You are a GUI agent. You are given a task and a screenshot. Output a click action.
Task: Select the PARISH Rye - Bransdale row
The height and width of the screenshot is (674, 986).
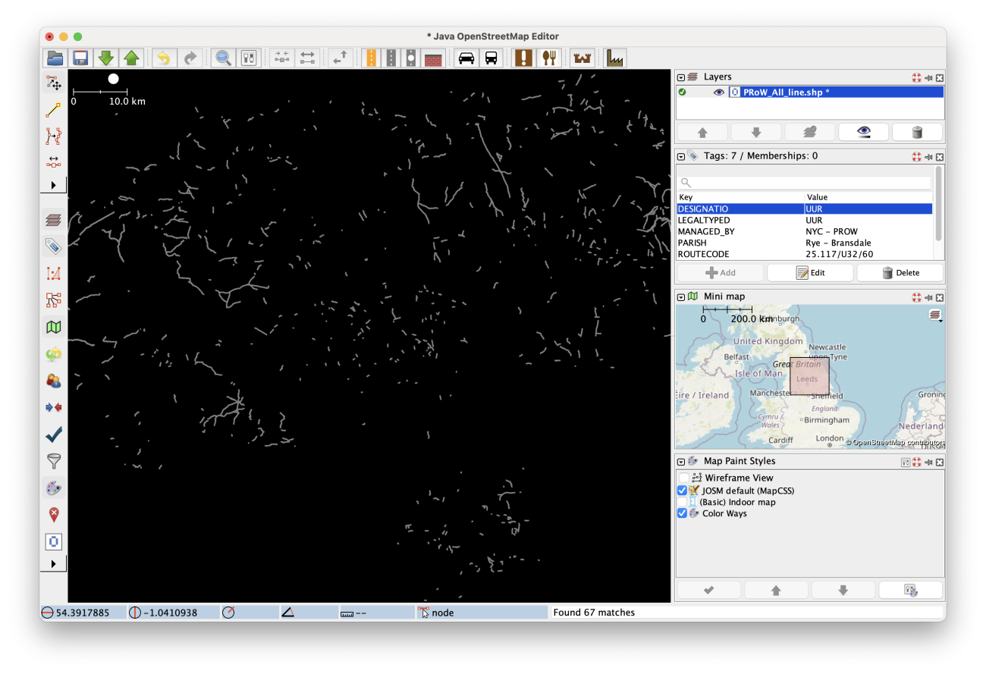coord(804,243)
